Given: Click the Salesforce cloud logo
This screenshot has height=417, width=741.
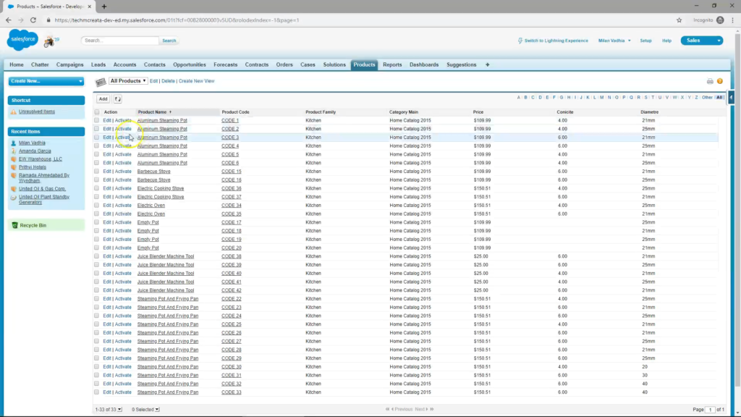Looking at the screenshot, I should [x=22, y=40].
